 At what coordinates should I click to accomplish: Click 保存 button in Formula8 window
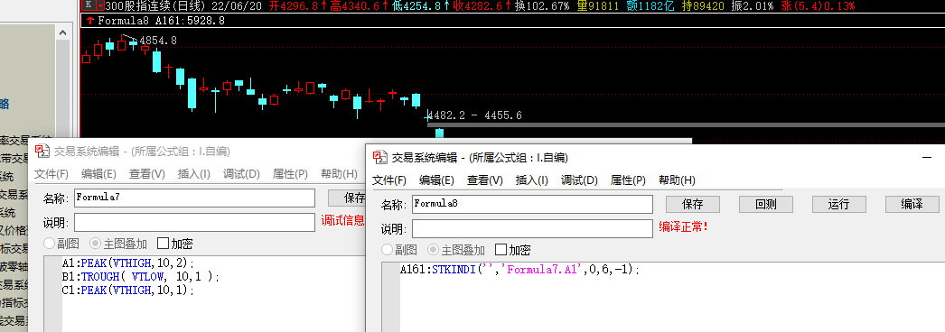click(x=692, y=205)
